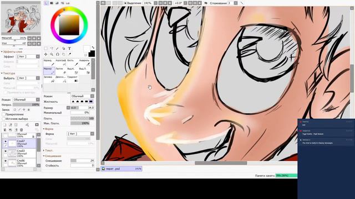The image size is (355, 199).
Task: Select the Marker (Маркер) tool
Action: tap(49, 71)
